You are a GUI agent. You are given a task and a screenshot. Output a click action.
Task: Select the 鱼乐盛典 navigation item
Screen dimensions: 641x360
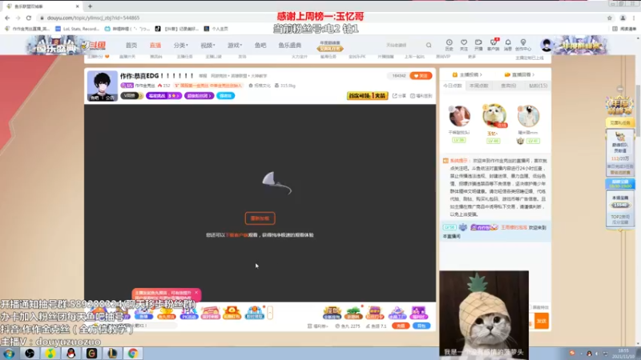tap(290, 46)
